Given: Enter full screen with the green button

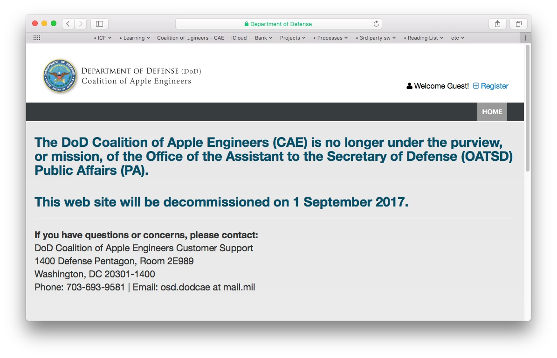Looking at the screenshot, I should [54, 23].
